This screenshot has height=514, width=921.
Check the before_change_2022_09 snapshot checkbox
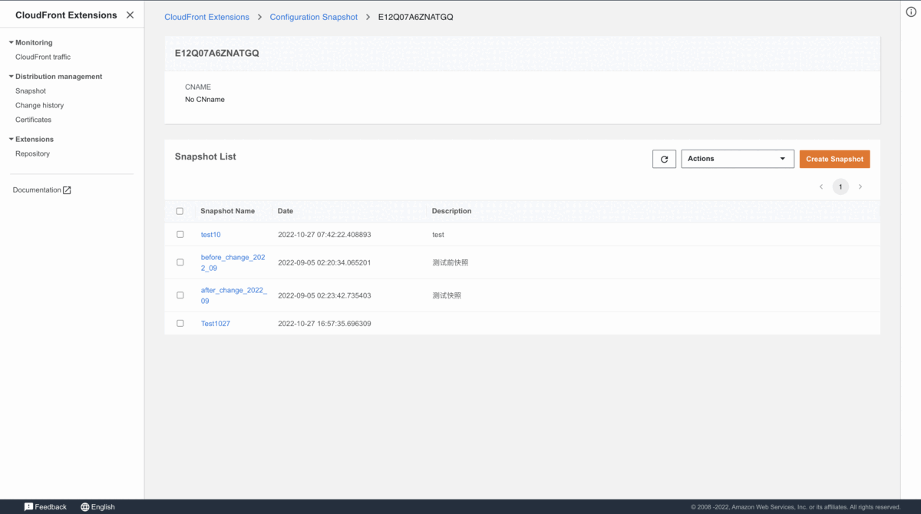point(180,262)
